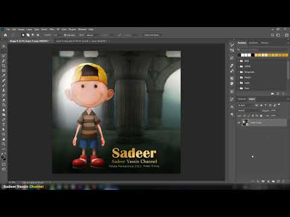290x217 pixels.
Task: Select the Horizontal Type tool
Action: (4, 125)
